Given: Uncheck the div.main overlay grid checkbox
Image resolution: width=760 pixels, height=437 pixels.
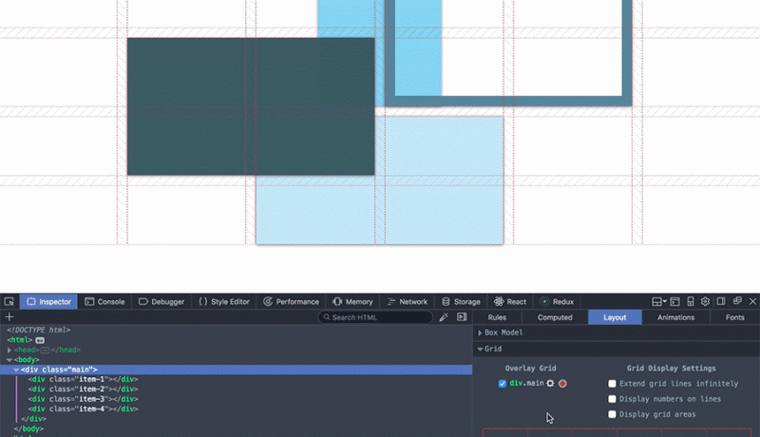Looking at the screenshot, I should [x=503, y=383].
